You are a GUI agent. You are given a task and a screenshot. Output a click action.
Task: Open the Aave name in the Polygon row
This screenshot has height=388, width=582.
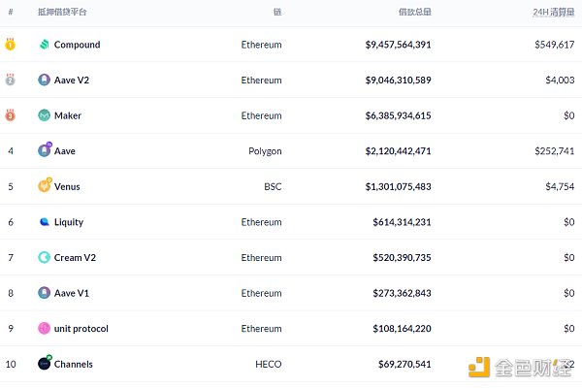(65, 151)
